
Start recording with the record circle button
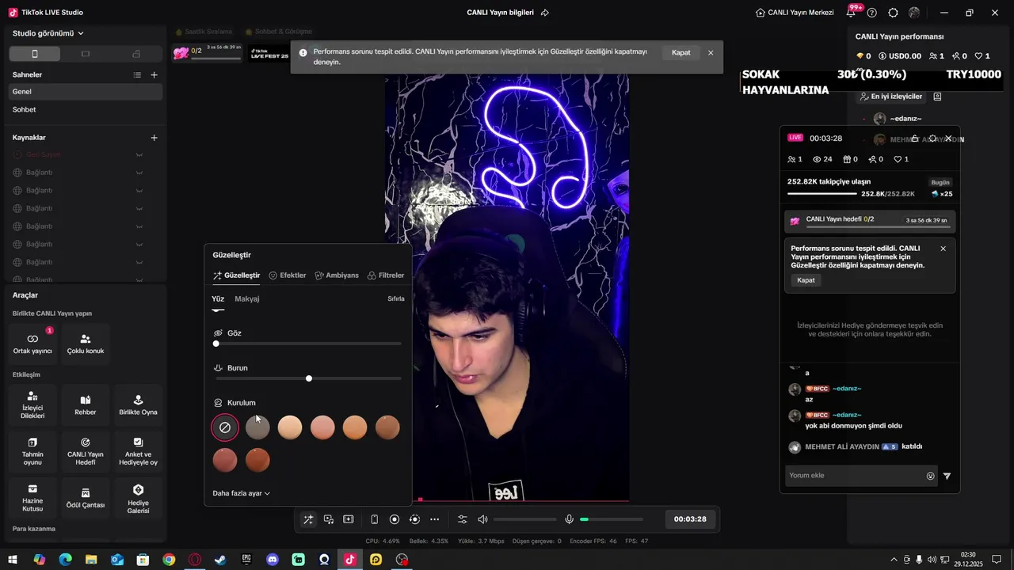[395, 519]
